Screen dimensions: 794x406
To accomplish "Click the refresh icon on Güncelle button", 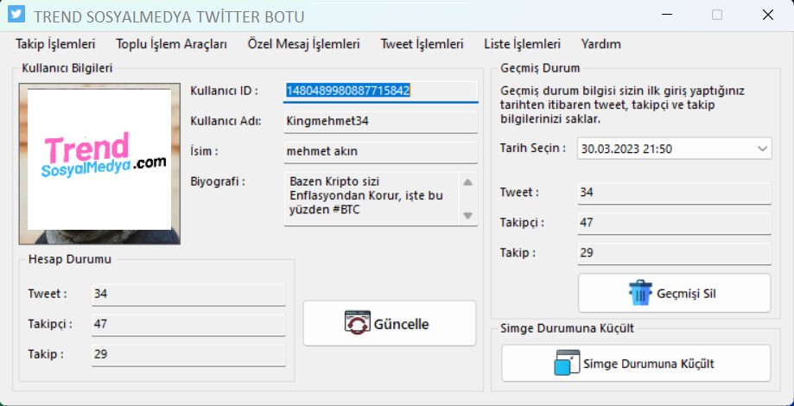I will 357,323.
